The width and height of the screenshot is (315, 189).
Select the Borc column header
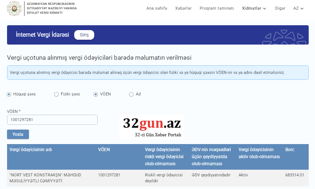[290, 150]
